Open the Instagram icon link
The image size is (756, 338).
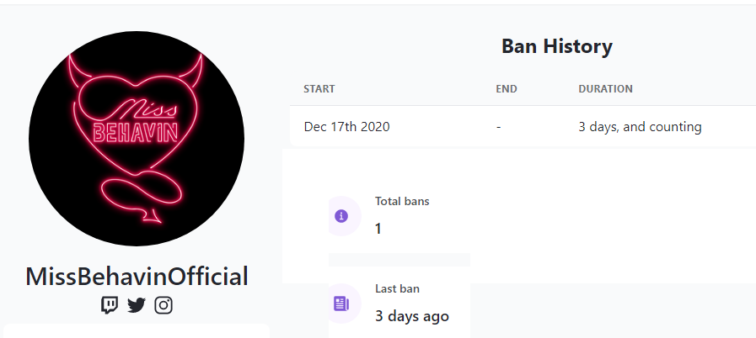point(164,305)
